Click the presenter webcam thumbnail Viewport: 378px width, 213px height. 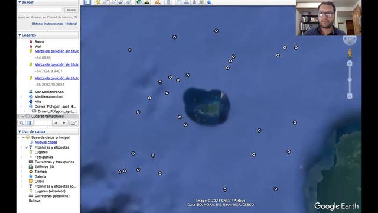[x=328, y=18]
